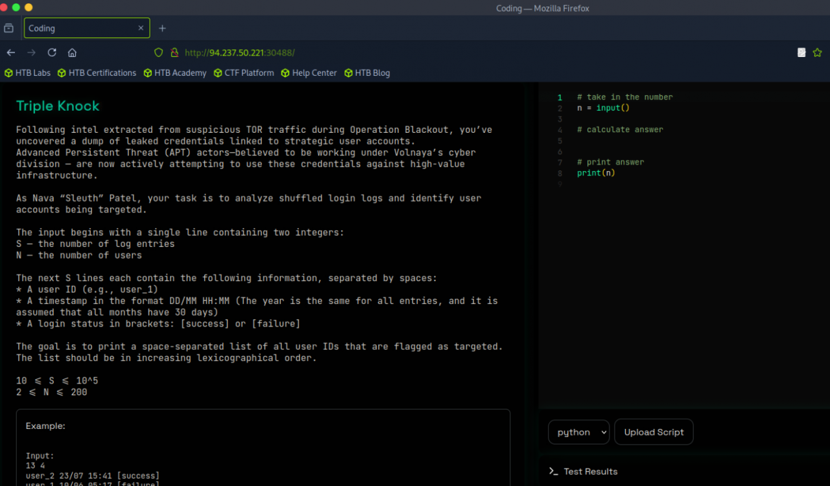Click the '2 ≤ N ≤ 200' constraint

[x=52, y=392]
